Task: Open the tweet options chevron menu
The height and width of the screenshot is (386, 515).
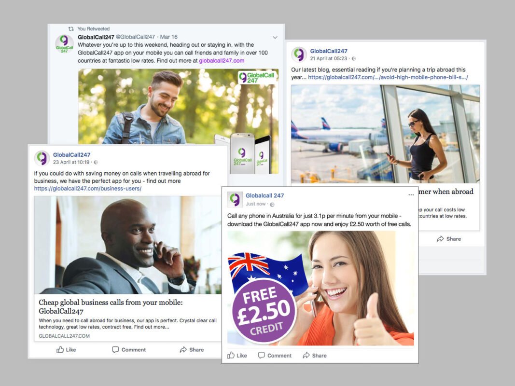Action: click(275, 38)
